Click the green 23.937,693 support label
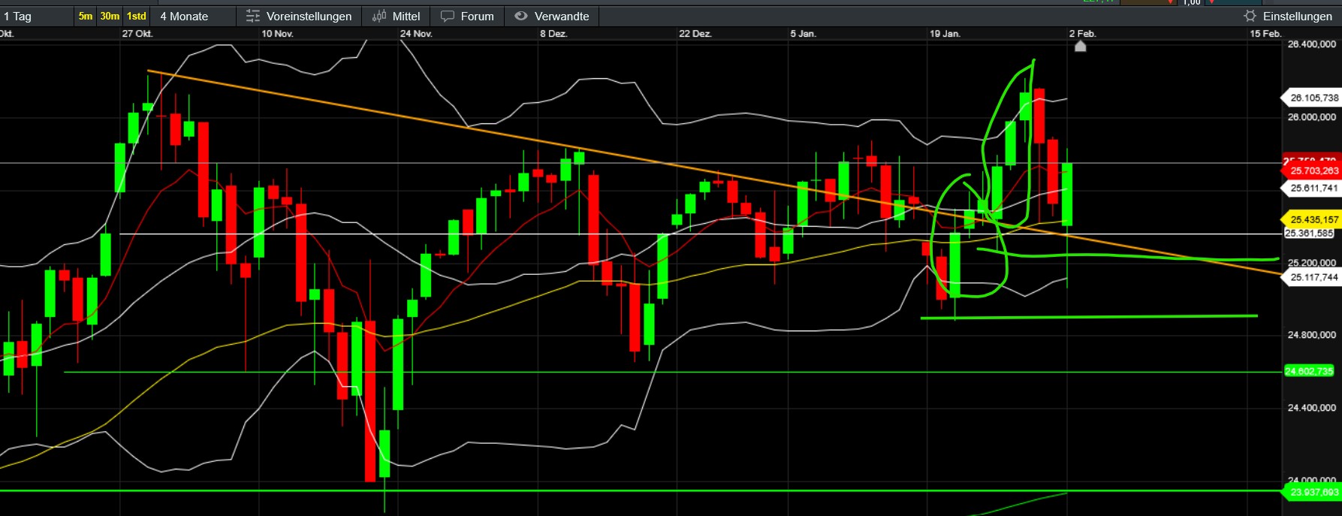The image size is (1342, 516). (1313, 492)
